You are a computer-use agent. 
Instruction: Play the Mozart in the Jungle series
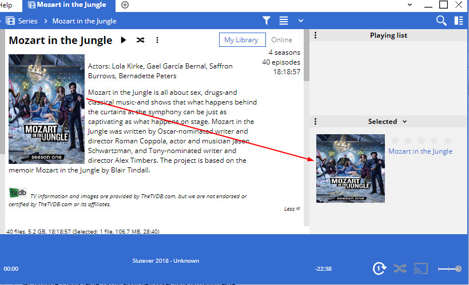coord(124,41)
